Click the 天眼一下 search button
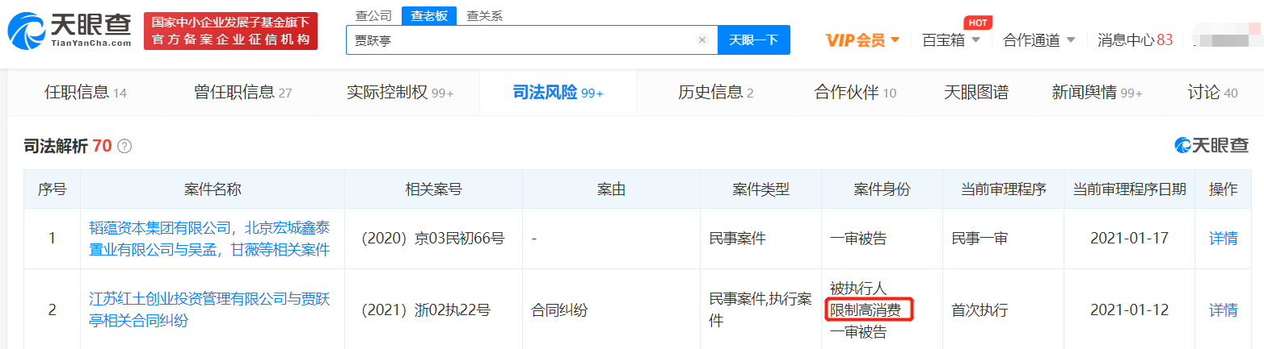 [754, 40]
